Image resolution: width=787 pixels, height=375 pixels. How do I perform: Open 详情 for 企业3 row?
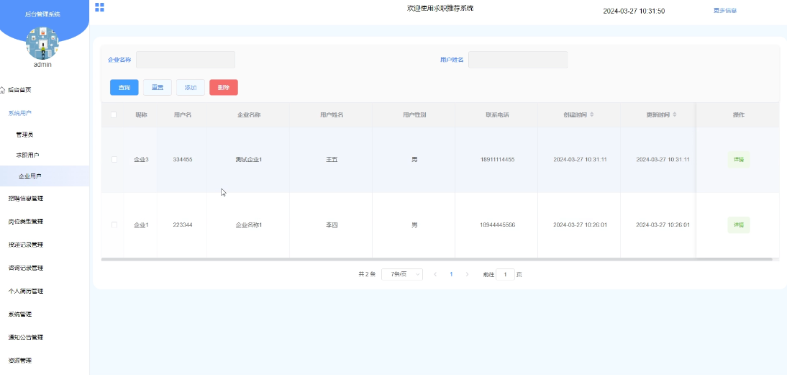[x=739, y=160]
